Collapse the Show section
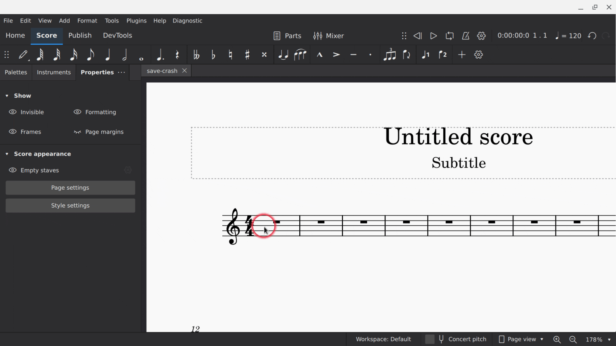The image size is (616, 346). coord(7,95)
